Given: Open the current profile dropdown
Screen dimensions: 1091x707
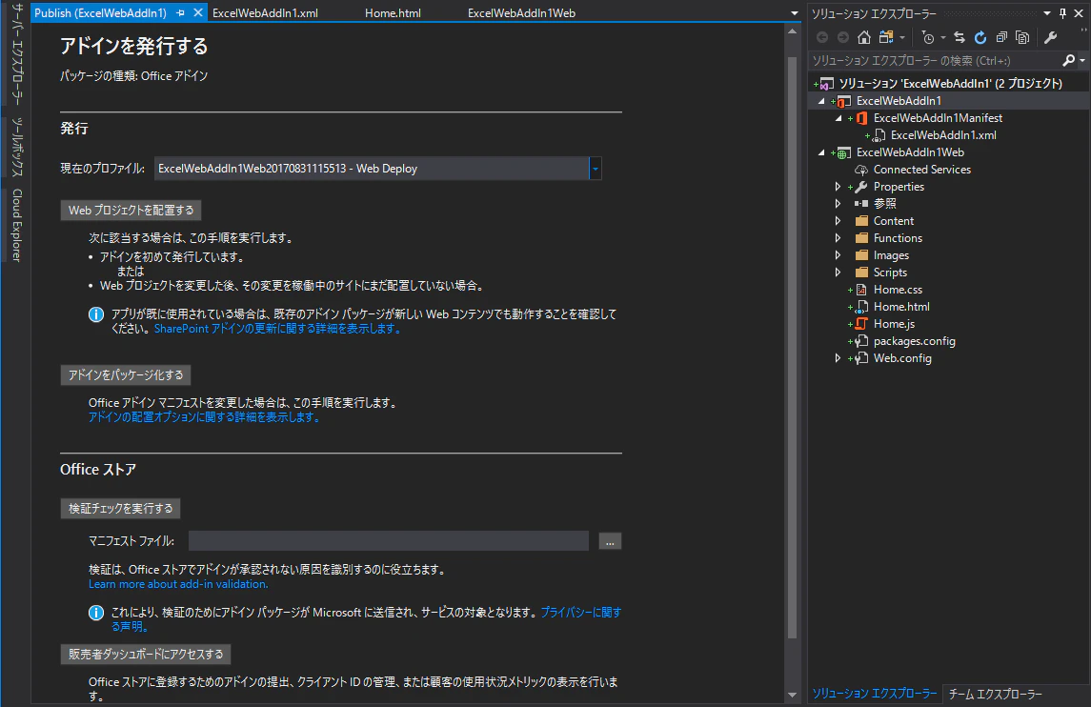Looking at the screenshot, I should [x=595, y=169].
